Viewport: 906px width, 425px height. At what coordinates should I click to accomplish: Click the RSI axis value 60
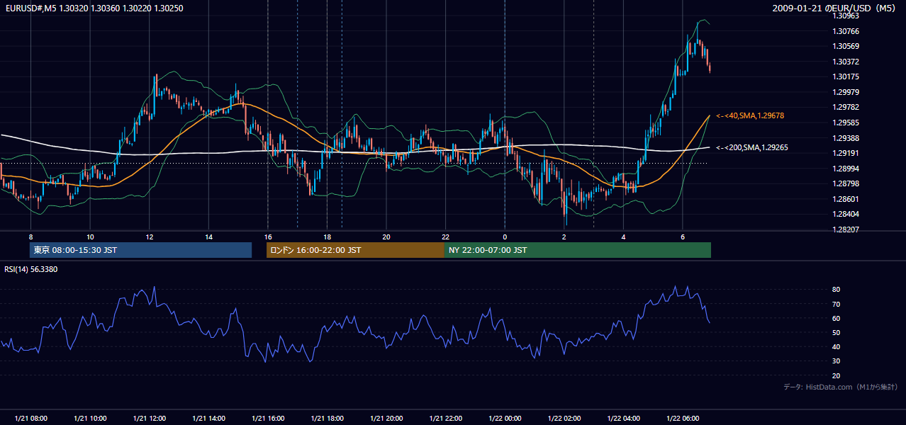coord(837,318)
